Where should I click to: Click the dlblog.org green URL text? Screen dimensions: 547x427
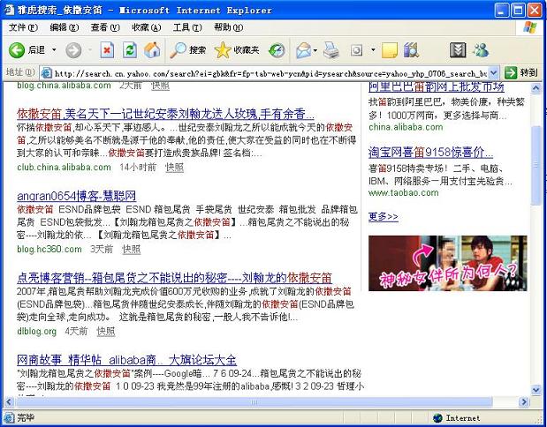tap(36, 331)
